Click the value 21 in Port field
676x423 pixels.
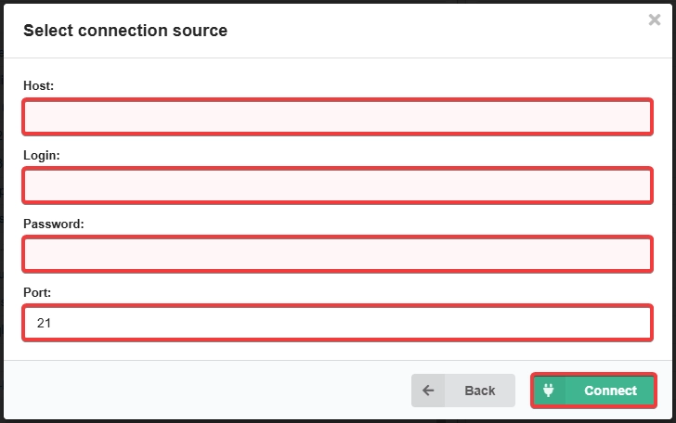point(44,323)
